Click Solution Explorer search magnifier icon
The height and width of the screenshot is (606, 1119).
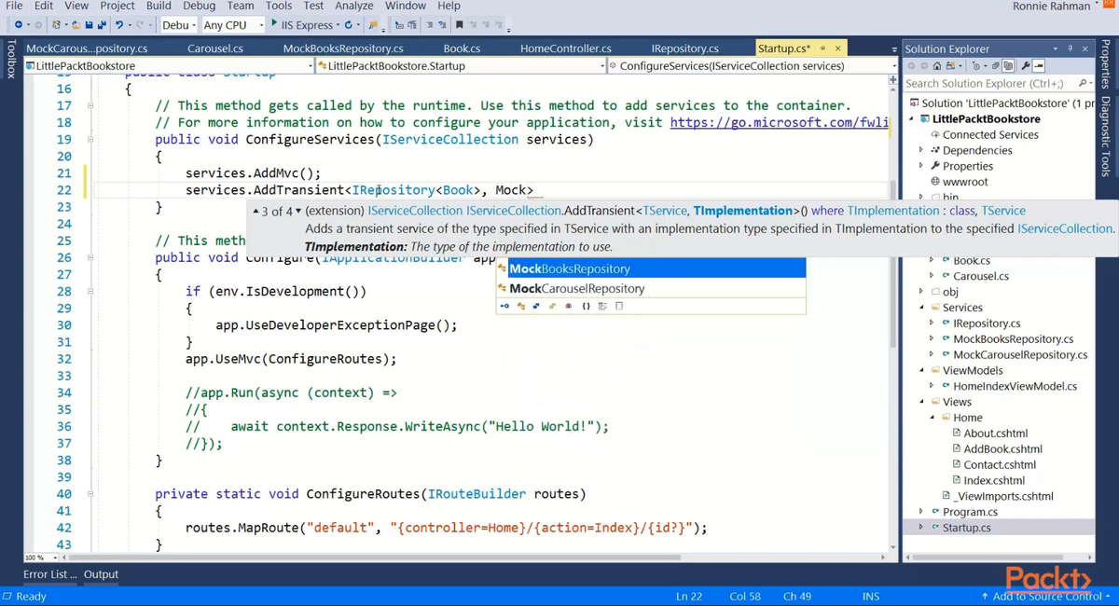1082,83
